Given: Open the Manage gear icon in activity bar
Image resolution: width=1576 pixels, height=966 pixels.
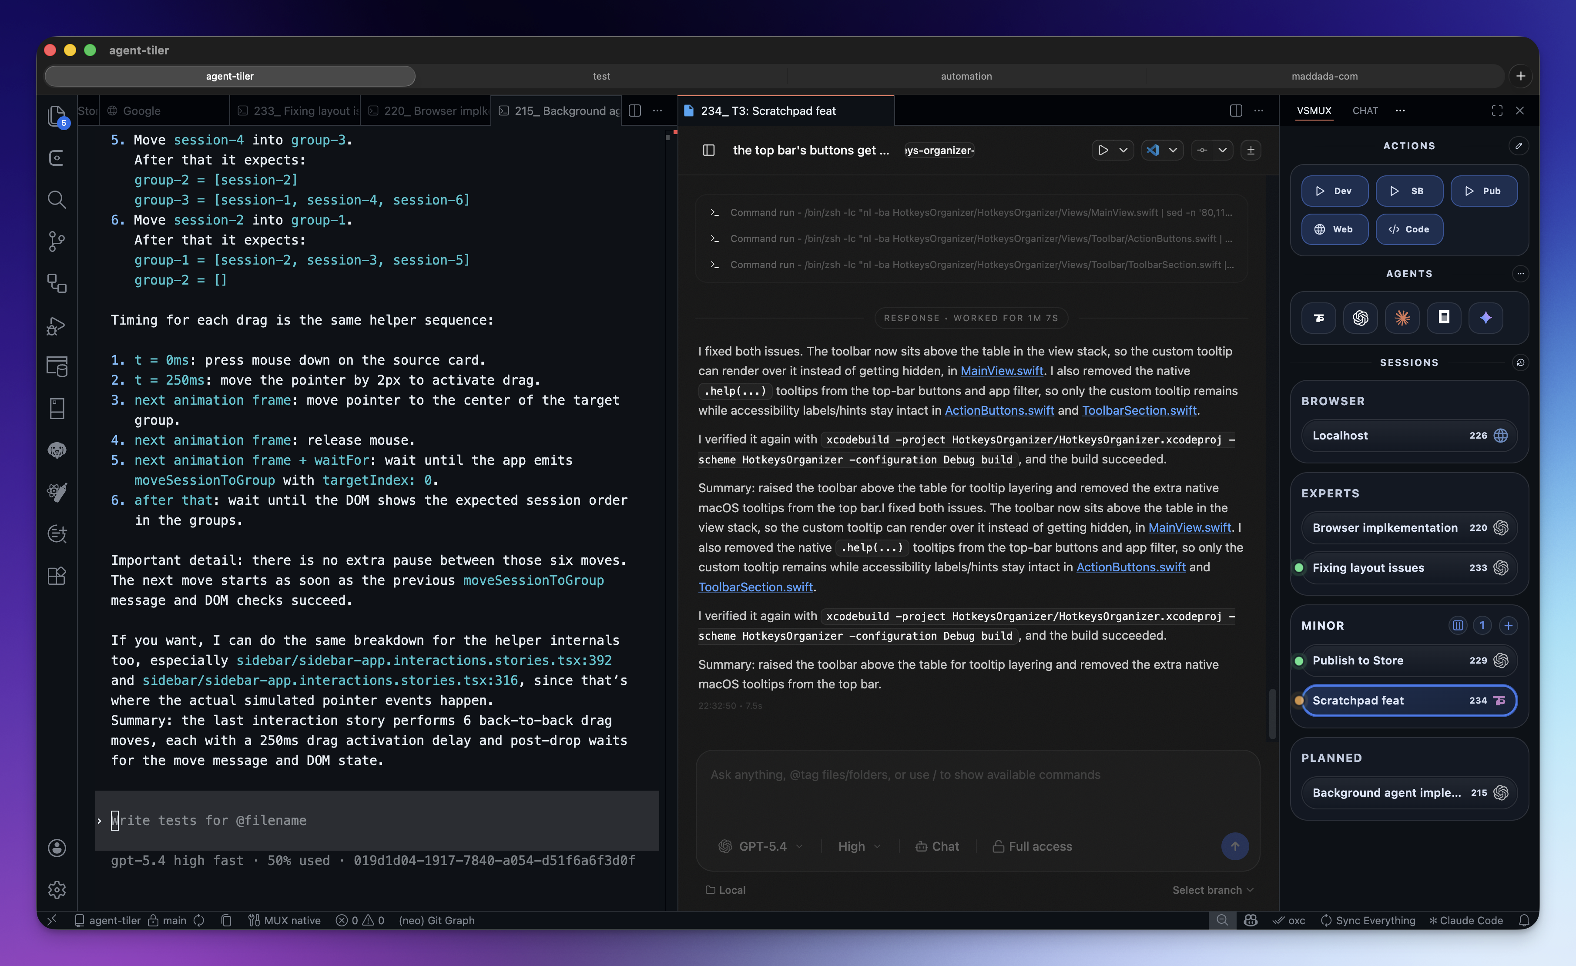Looking at the screenshot, I should [x=57, y=889].
